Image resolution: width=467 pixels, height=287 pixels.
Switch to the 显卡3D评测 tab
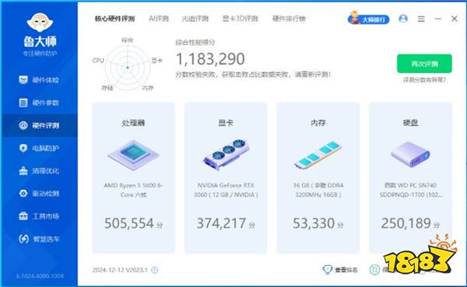[x=240, y=19]
